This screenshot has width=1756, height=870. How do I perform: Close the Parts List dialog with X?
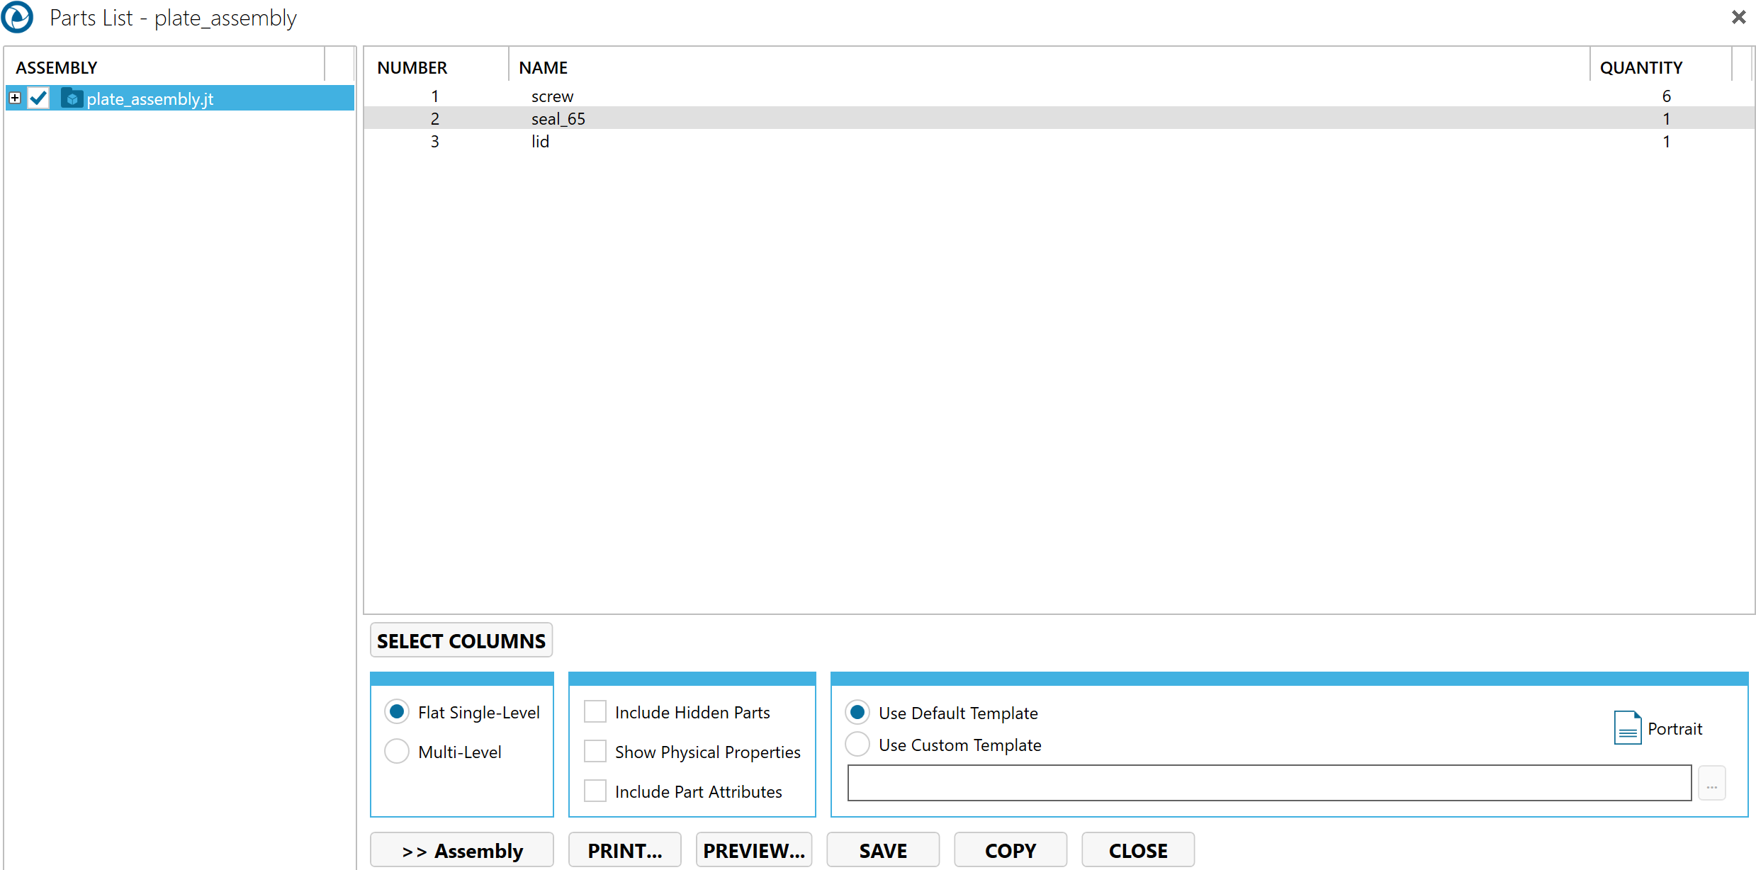coord(1738,17)
